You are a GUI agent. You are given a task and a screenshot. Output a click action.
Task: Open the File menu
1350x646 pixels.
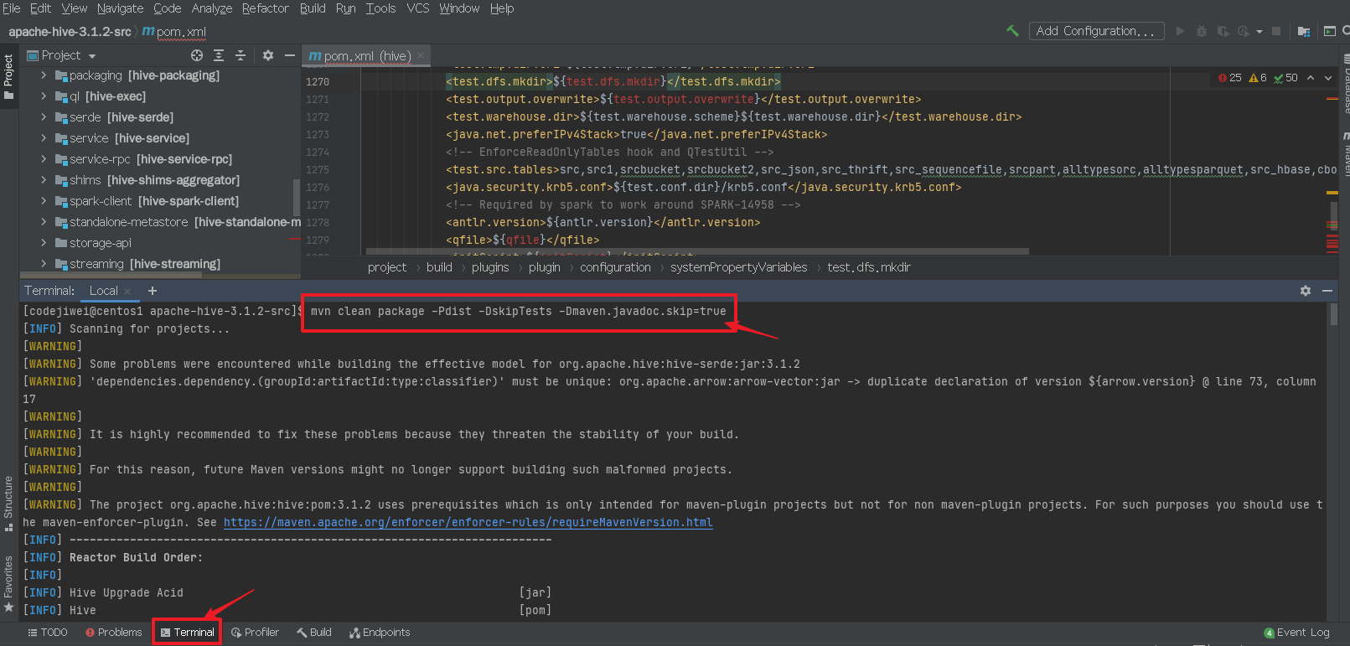coord(12,8)
